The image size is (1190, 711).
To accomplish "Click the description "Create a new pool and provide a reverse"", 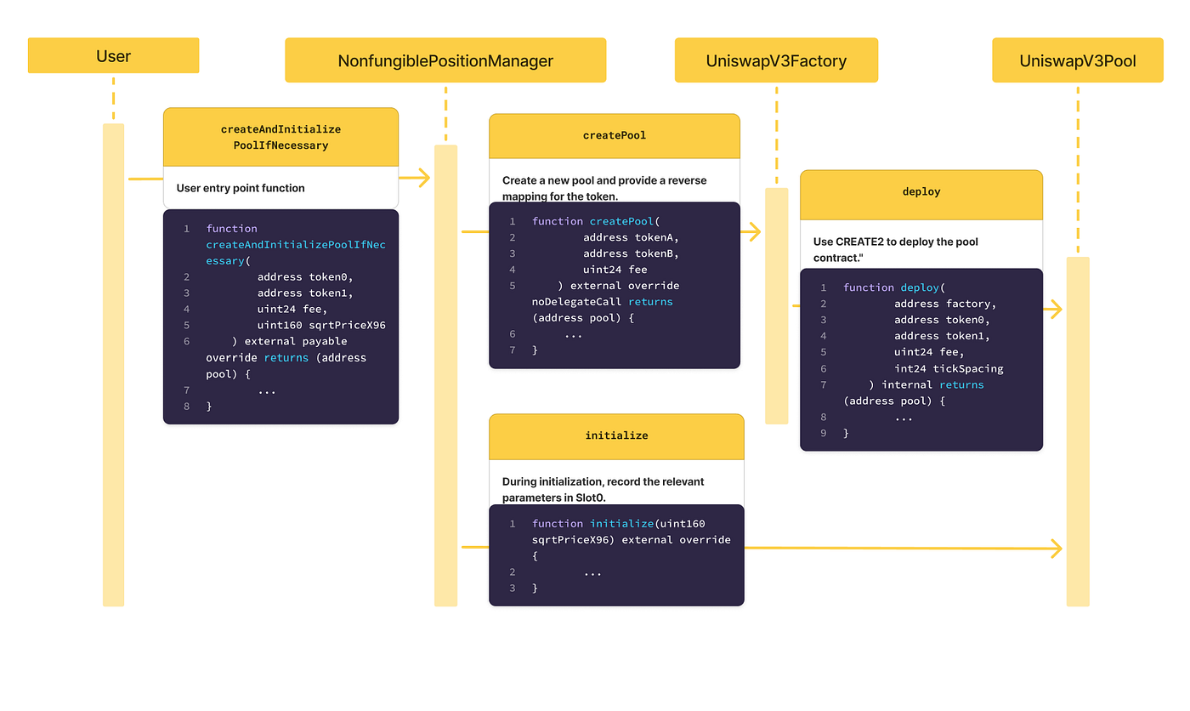I will 604,180.
